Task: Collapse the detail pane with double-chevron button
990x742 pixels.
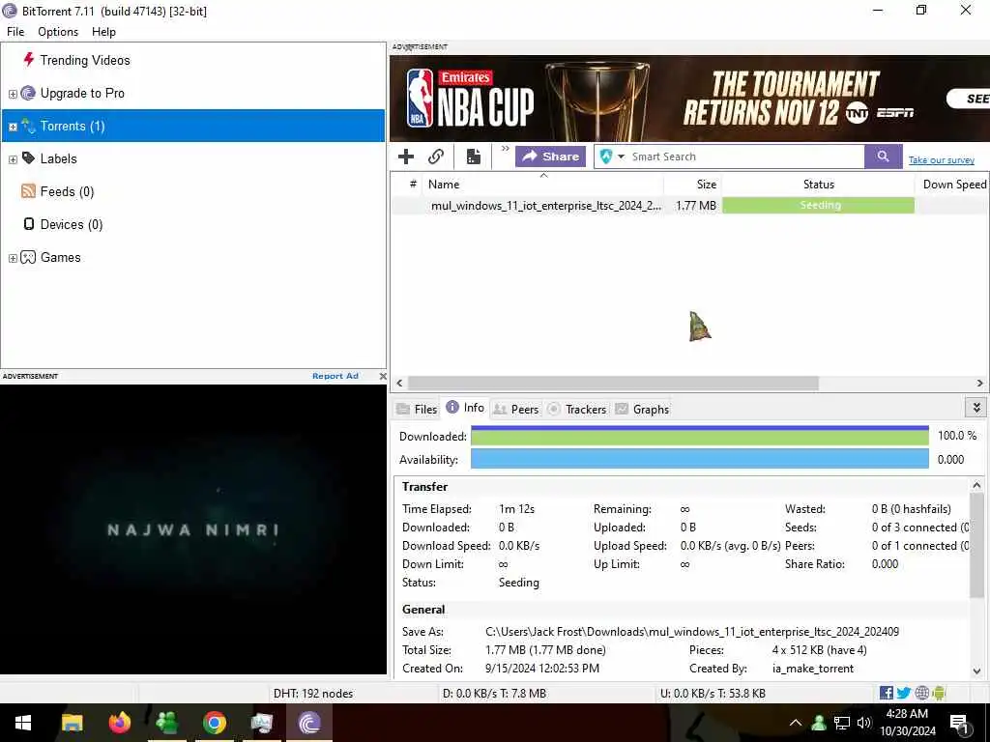Action: coord(976,408)
